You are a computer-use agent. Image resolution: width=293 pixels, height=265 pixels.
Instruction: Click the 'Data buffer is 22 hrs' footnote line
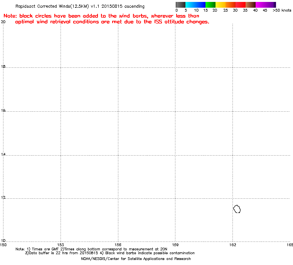[x=110, y=253]
